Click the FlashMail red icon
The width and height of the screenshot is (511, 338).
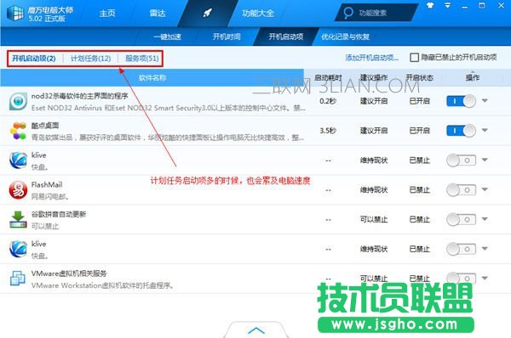point(18,190)
